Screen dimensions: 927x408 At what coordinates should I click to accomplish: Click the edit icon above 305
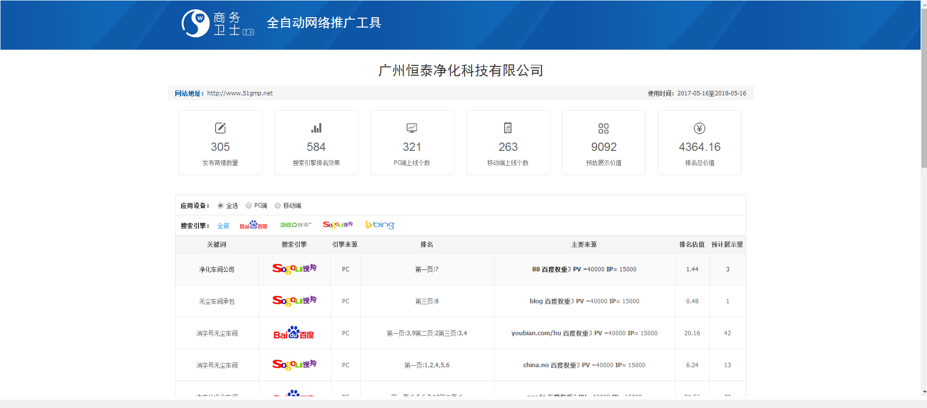pos(220,128)
